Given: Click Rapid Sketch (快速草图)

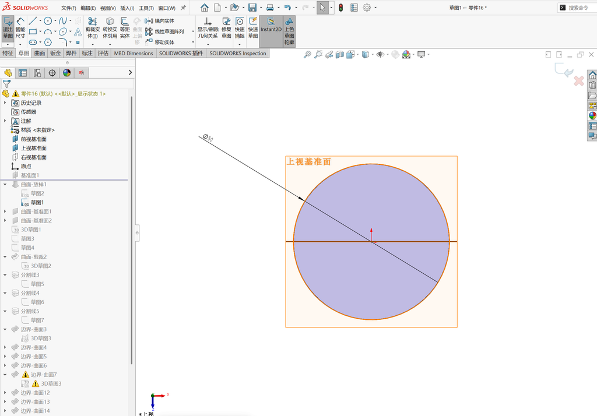Looking at the screenshot, I should click(x=253, y=28).
